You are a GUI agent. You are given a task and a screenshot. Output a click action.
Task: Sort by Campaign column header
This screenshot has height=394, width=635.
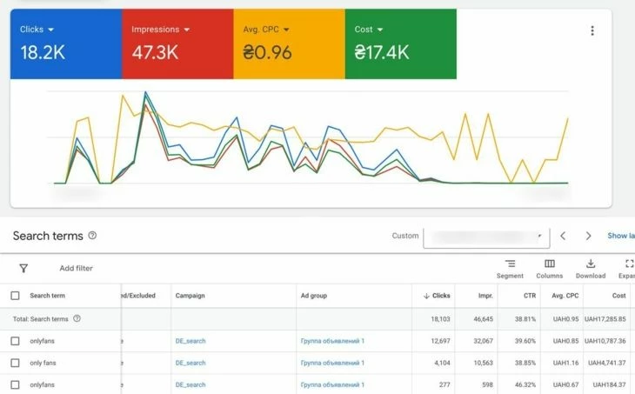pos(190,296)
